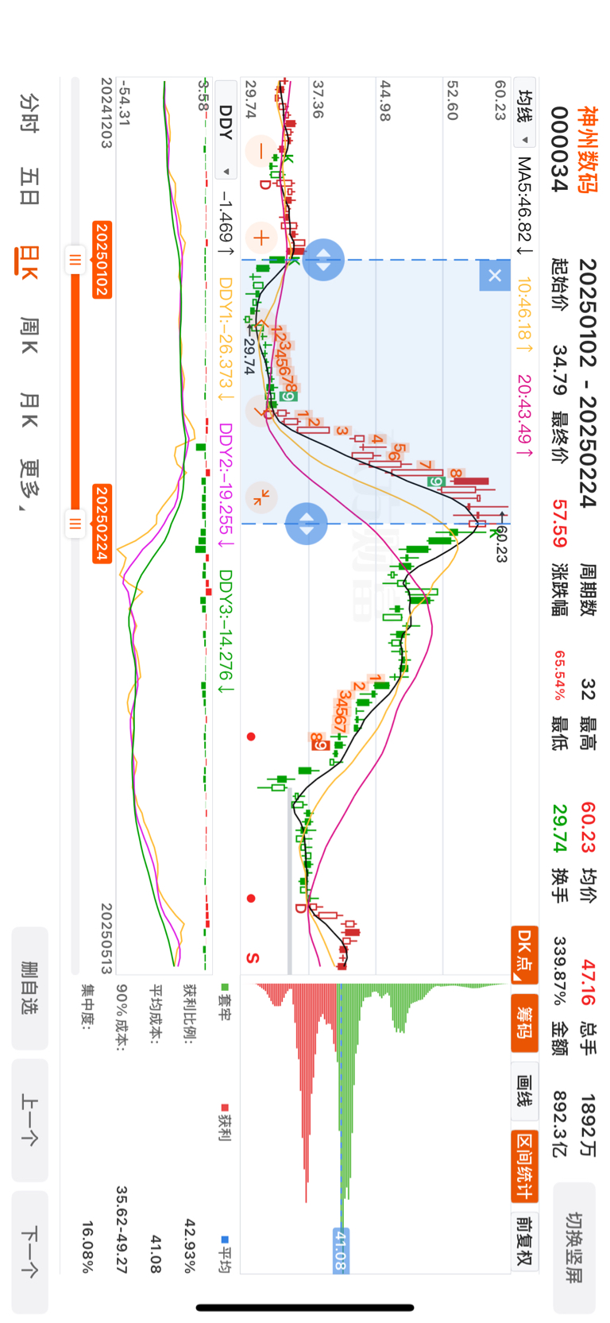This screenshot has height=1323, width=610.
Task: Tap the orange date range slider track
Action: (x=75, y=392)
